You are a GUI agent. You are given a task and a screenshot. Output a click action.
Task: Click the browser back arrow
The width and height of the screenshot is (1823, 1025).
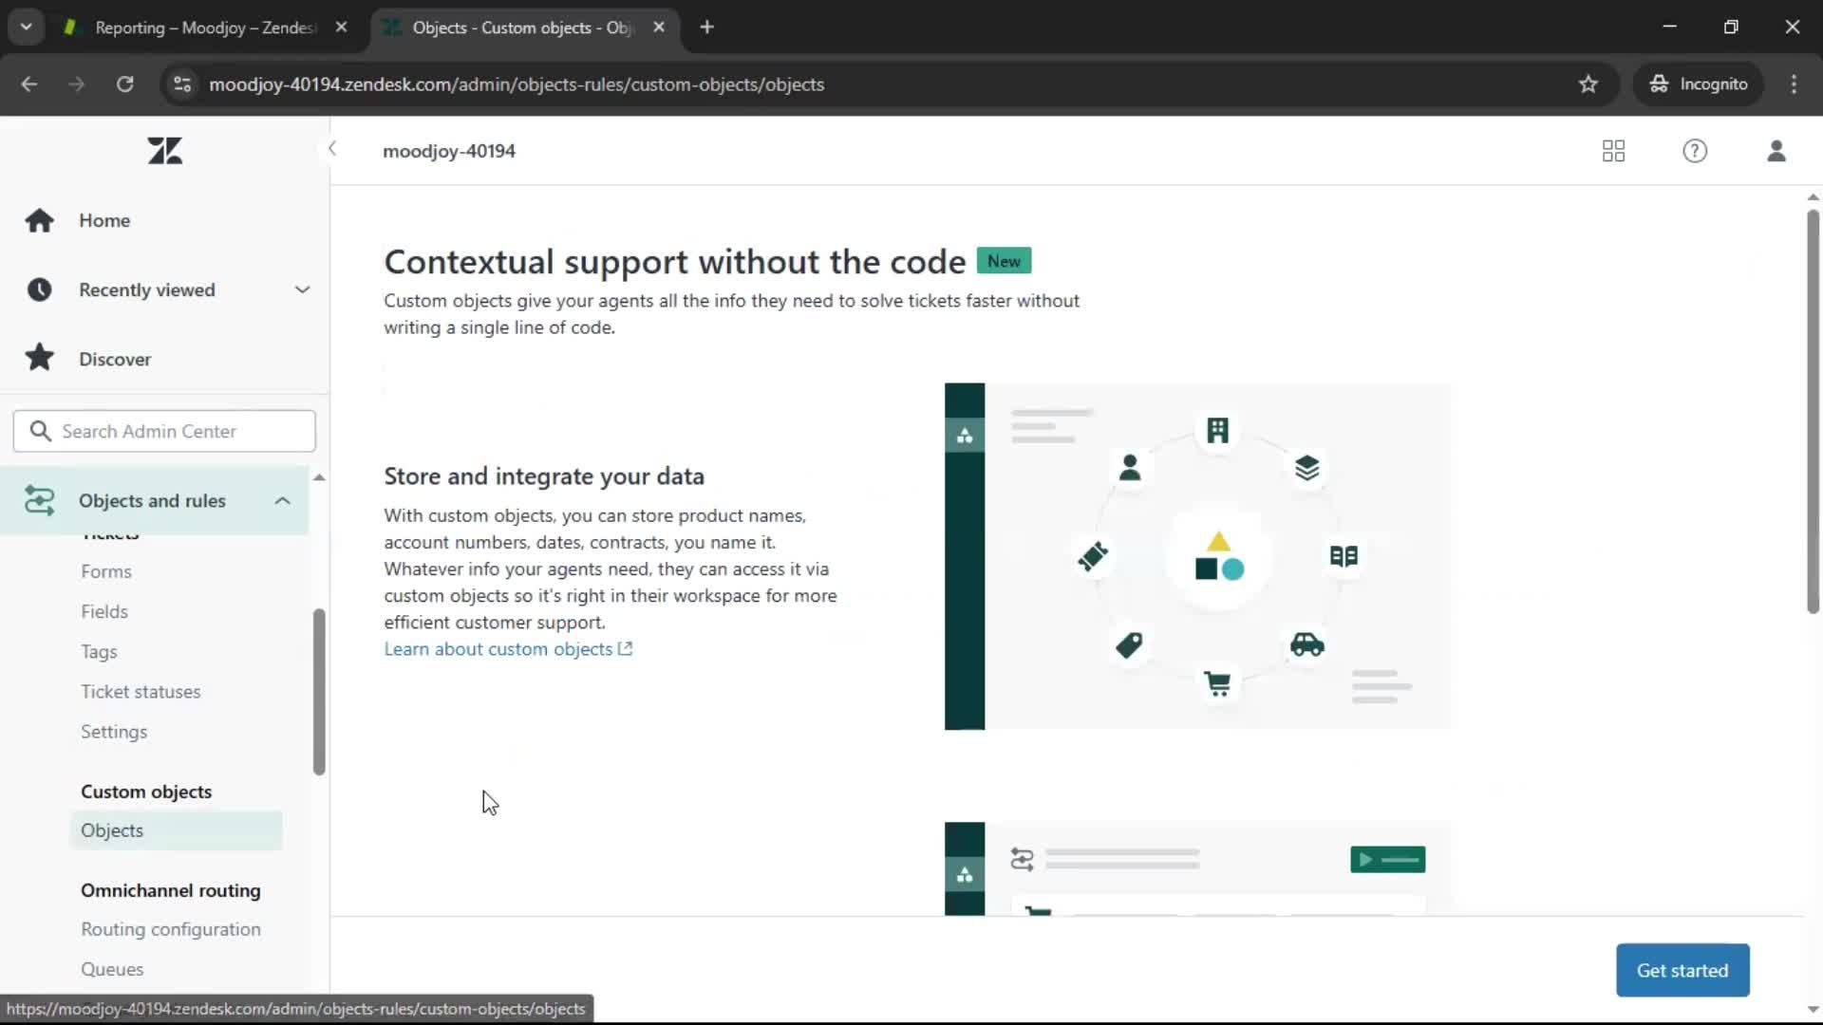(29, 84)
